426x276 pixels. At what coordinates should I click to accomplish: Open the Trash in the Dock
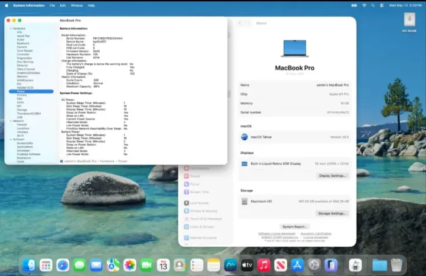[x=396, y=265]
